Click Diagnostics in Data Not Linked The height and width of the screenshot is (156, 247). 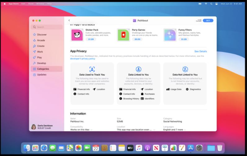click(x=193, y=89)
